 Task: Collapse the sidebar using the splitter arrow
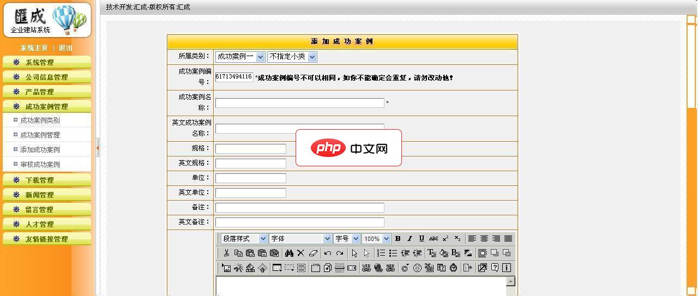click(x=98, y=147)
